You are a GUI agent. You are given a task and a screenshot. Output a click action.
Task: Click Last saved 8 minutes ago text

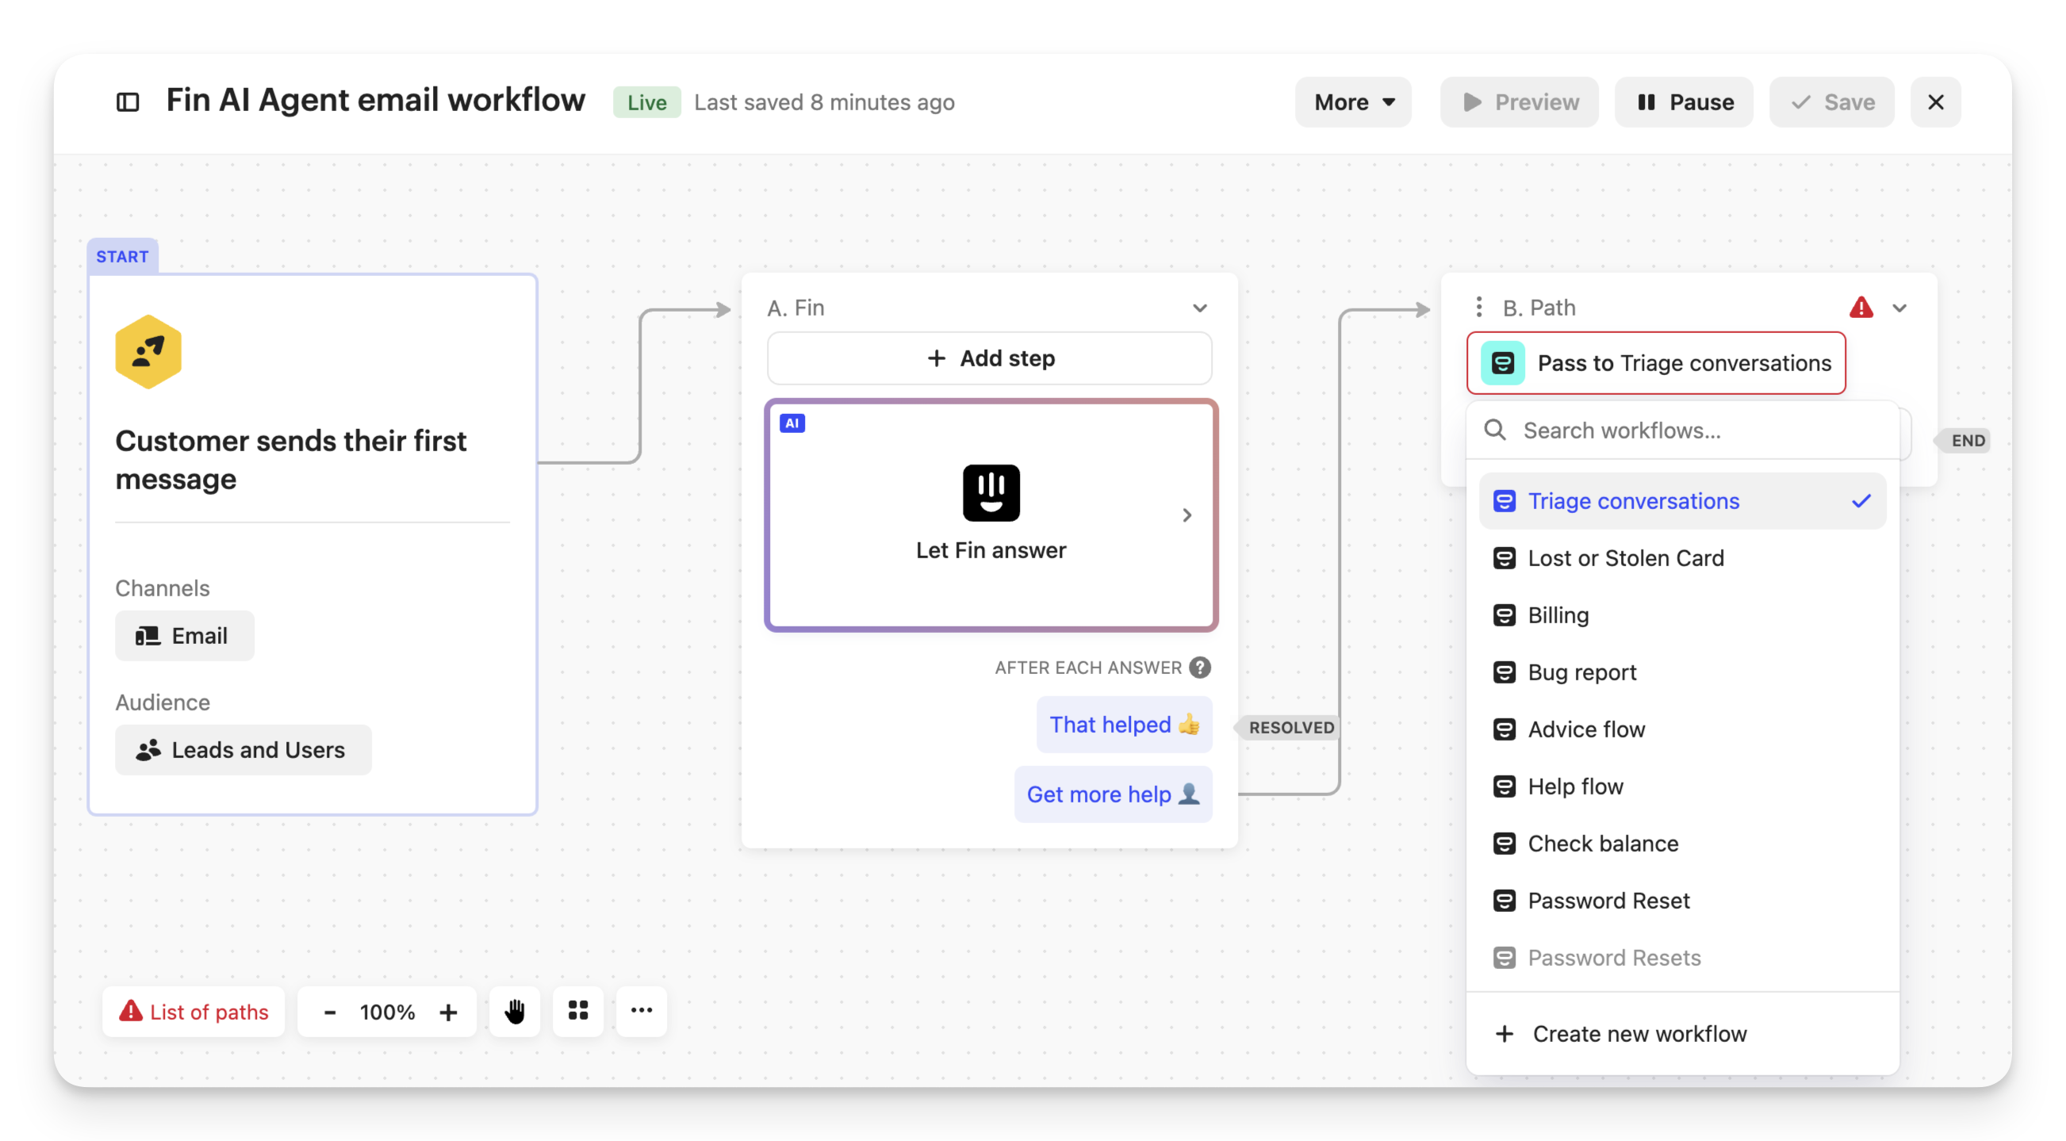tap(824, 101)
